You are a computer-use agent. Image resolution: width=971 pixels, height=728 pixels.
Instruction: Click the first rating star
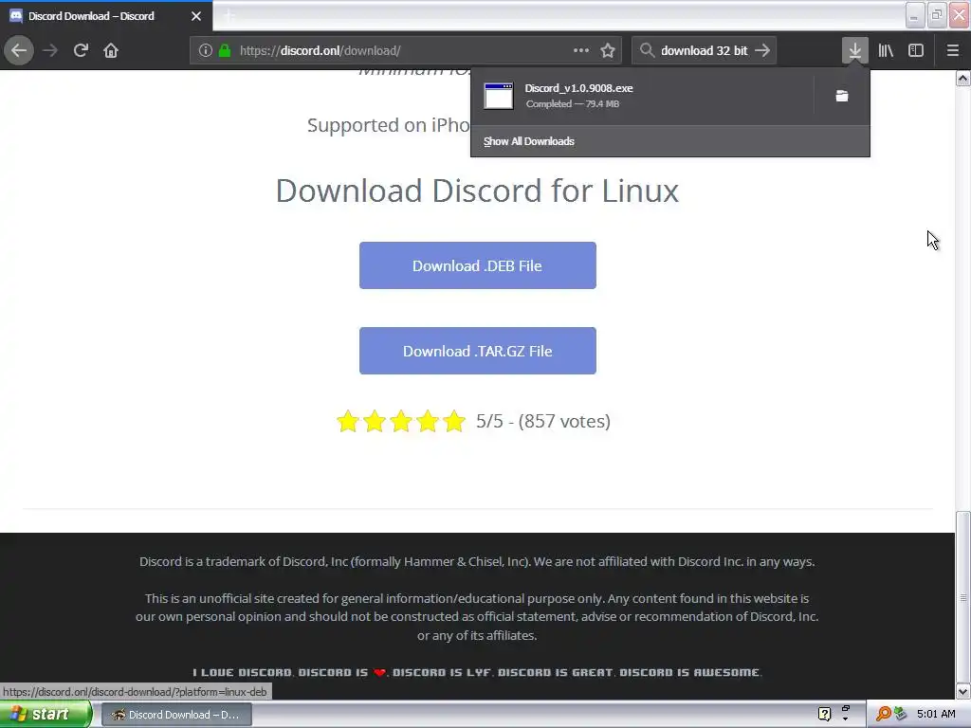click(x=348, y=421)
